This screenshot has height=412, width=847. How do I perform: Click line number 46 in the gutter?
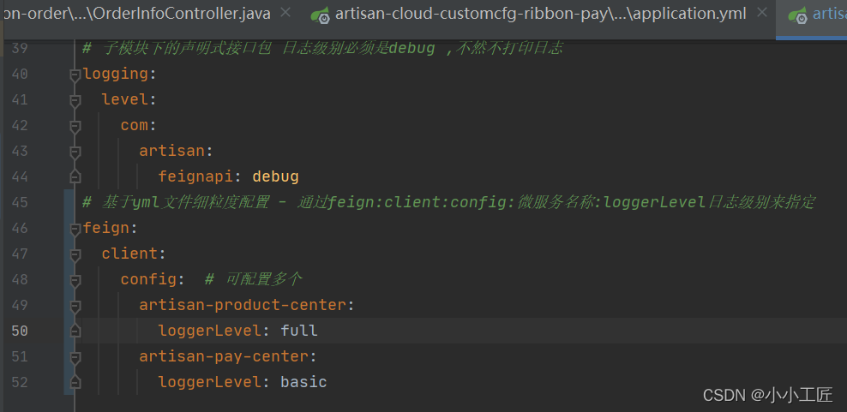click(x=20, y=228)
